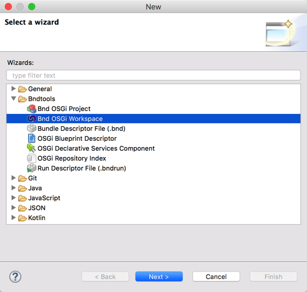Click the Git folder icon

click(22, 178)
